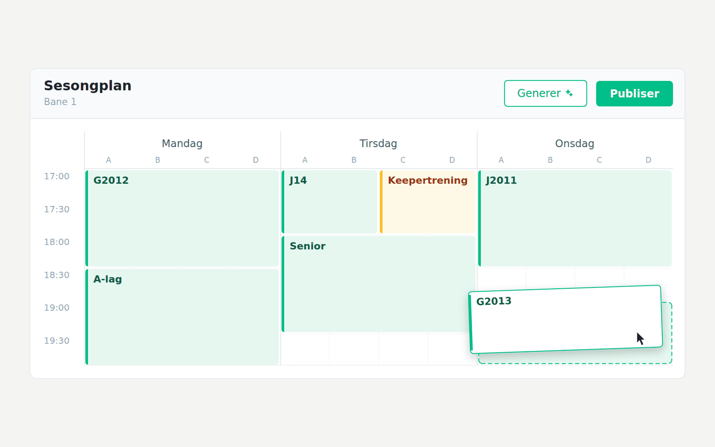This screenshot has width=715, height=447.
Task: Select the G2012 training block
Action: tap(182, 218)
